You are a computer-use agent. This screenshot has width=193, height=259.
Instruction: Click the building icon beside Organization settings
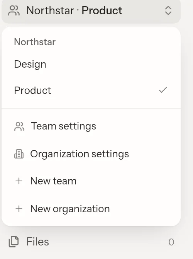(x=19, y=154)
